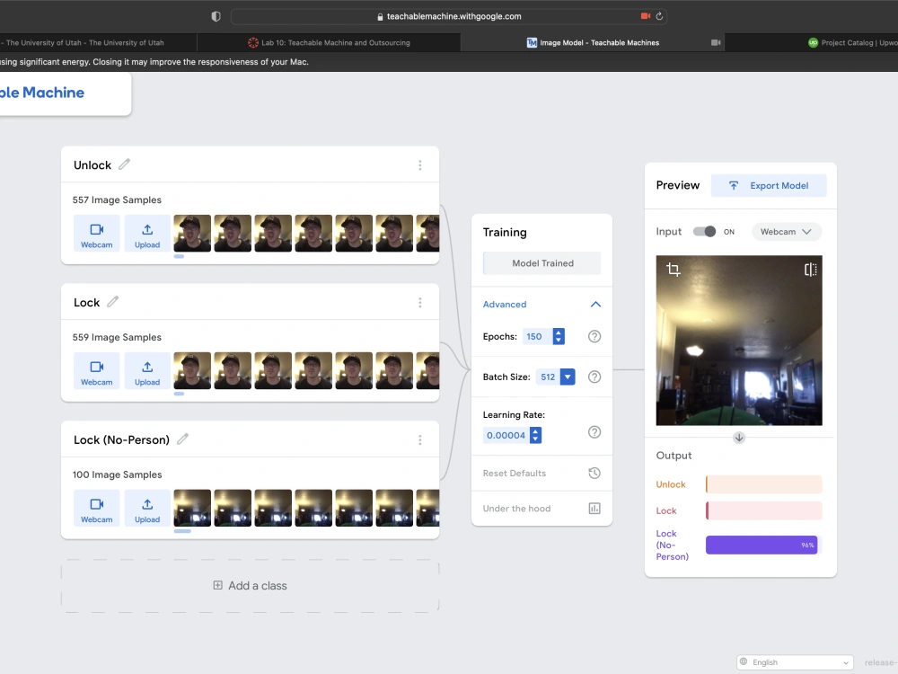Click Webcam button in the Lock class
This screenshot has width=898, height=674.
[x=96, y=371]
